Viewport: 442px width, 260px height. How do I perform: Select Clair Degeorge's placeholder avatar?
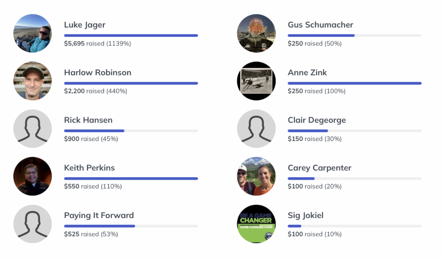click(256, 129)
